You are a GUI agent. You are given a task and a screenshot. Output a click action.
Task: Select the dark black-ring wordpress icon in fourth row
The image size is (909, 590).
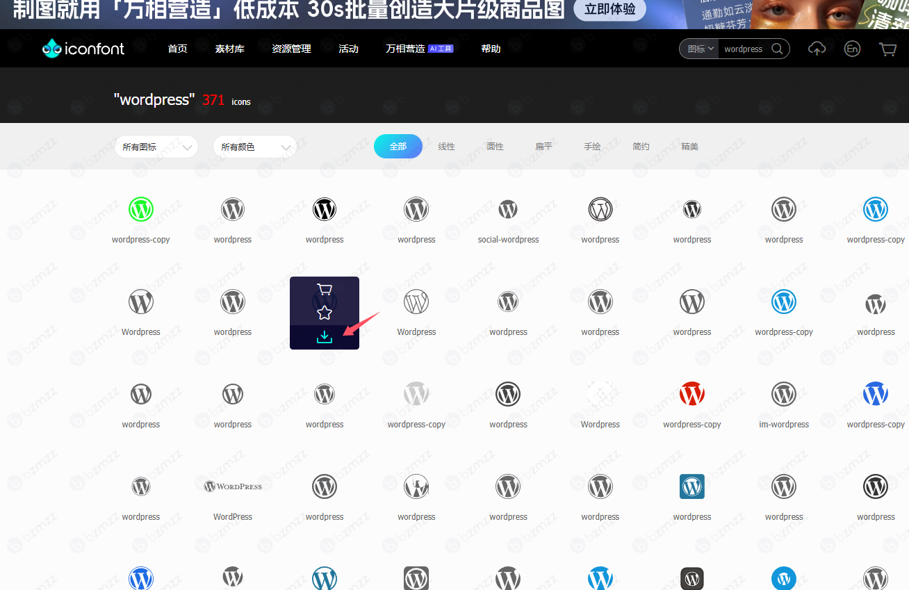coord(876,486)
